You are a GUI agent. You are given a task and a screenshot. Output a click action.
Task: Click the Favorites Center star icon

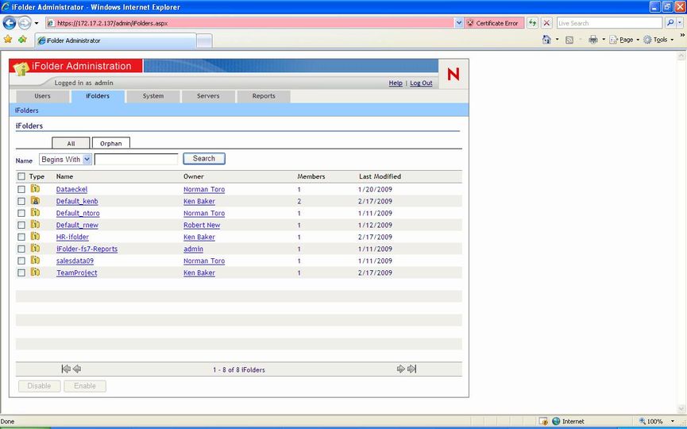pos(8,40)
